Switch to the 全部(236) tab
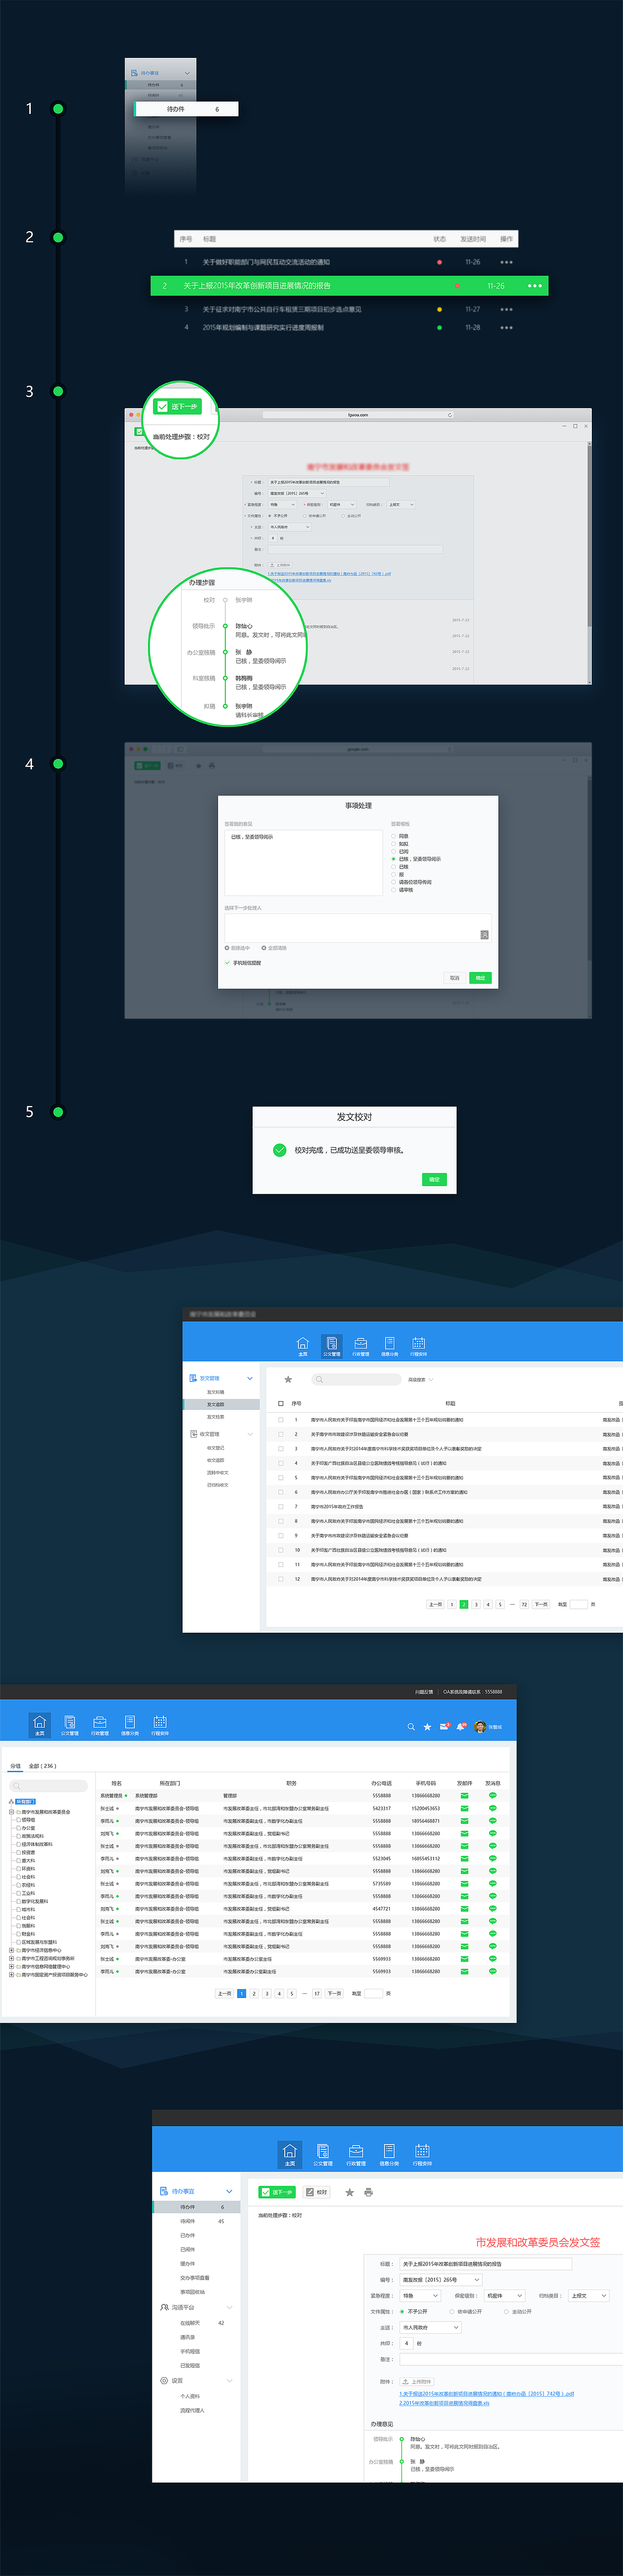Viewport: 623px width, 2576px height. (x=42, y=1766)
